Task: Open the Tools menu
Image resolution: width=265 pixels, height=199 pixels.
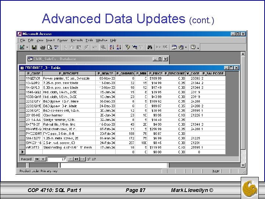Action: [89, 40]
